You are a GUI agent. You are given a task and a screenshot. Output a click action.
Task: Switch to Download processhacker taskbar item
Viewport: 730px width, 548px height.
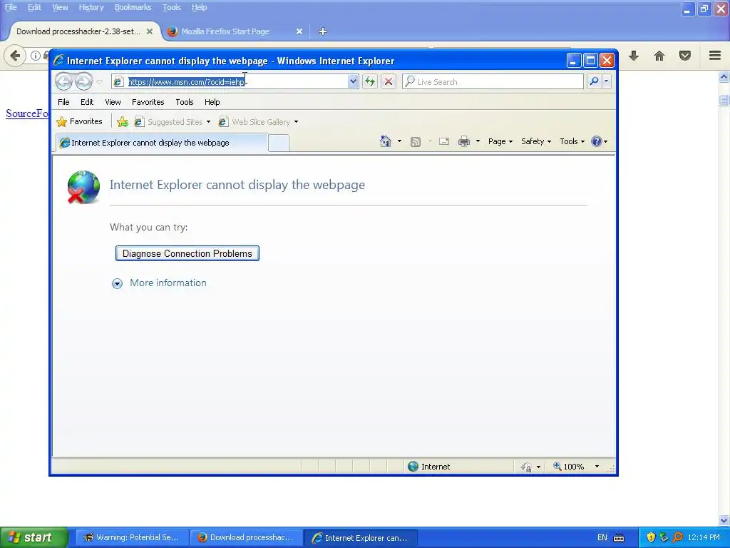(x=246, y=537)
